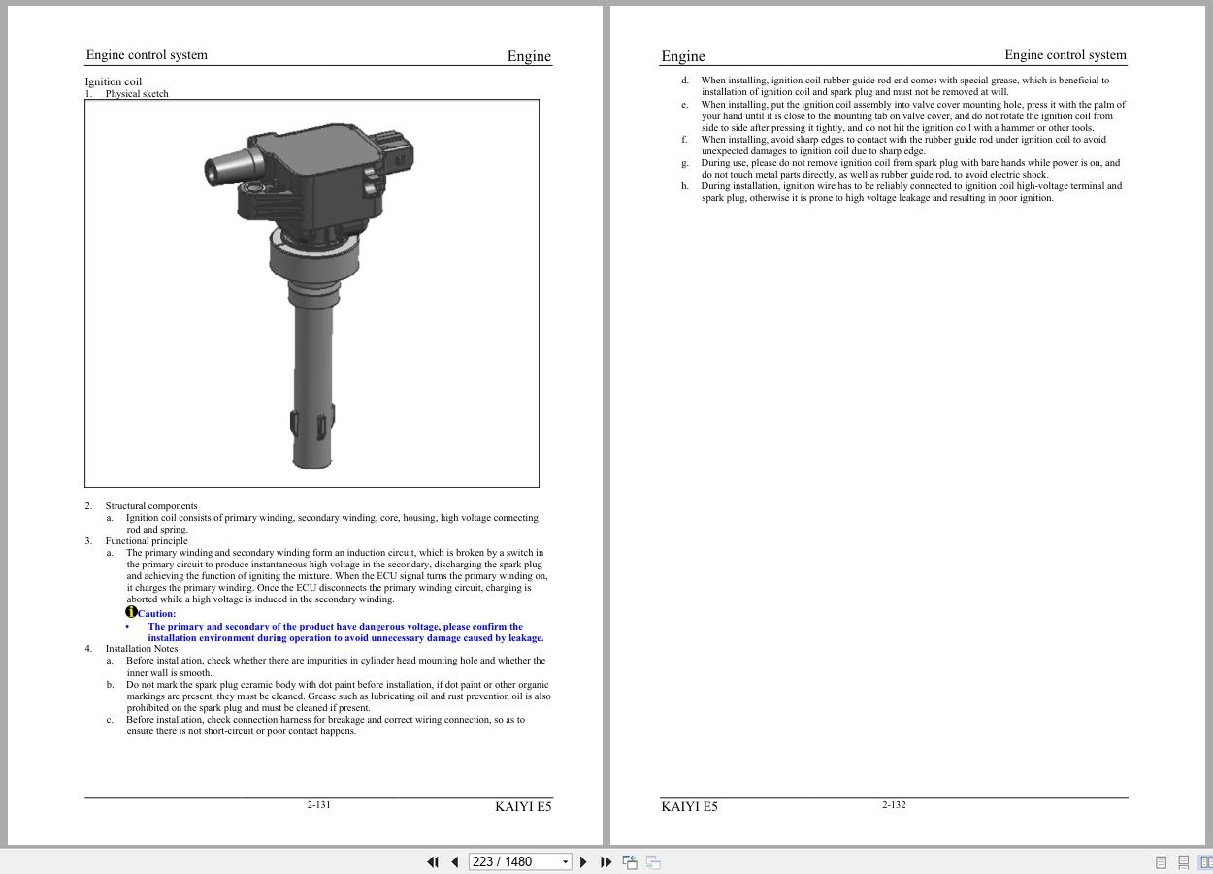This screenshot has width=1213, height=874.
Task: Advance to next page with the arrow icon
Action: tap(583, 861)
